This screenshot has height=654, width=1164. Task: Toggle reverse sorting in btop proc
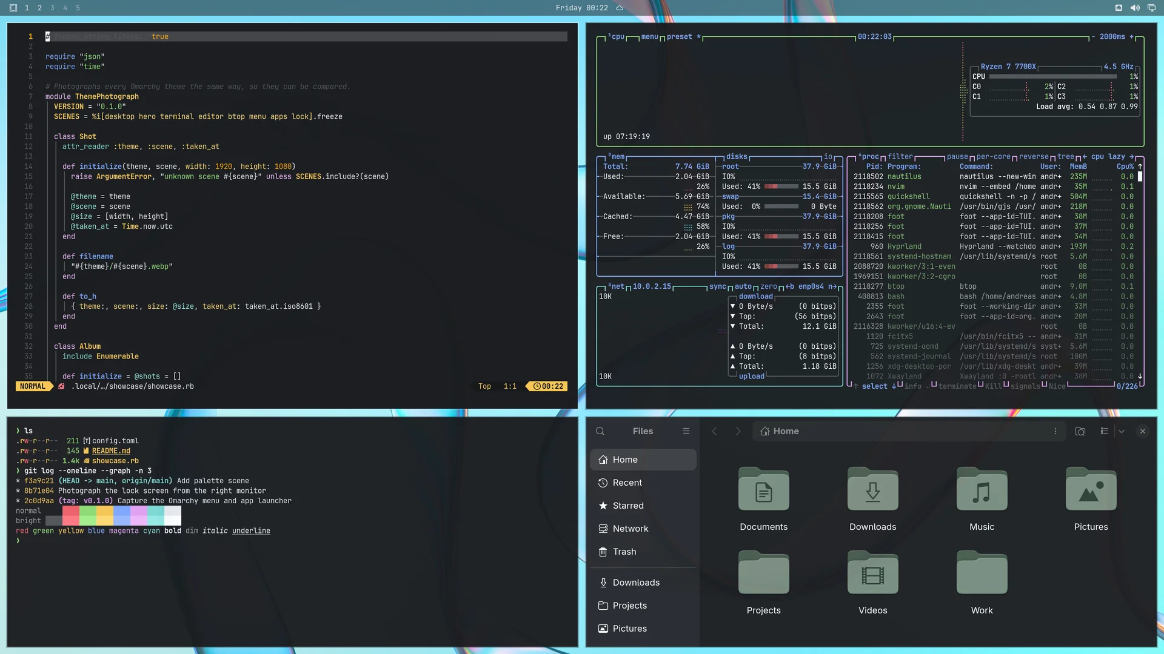(x=1034, y=156)
